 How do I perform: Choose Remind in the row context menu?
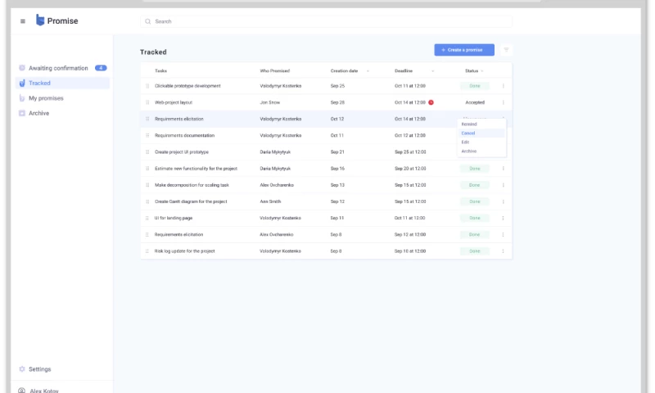tap(481, 124)
